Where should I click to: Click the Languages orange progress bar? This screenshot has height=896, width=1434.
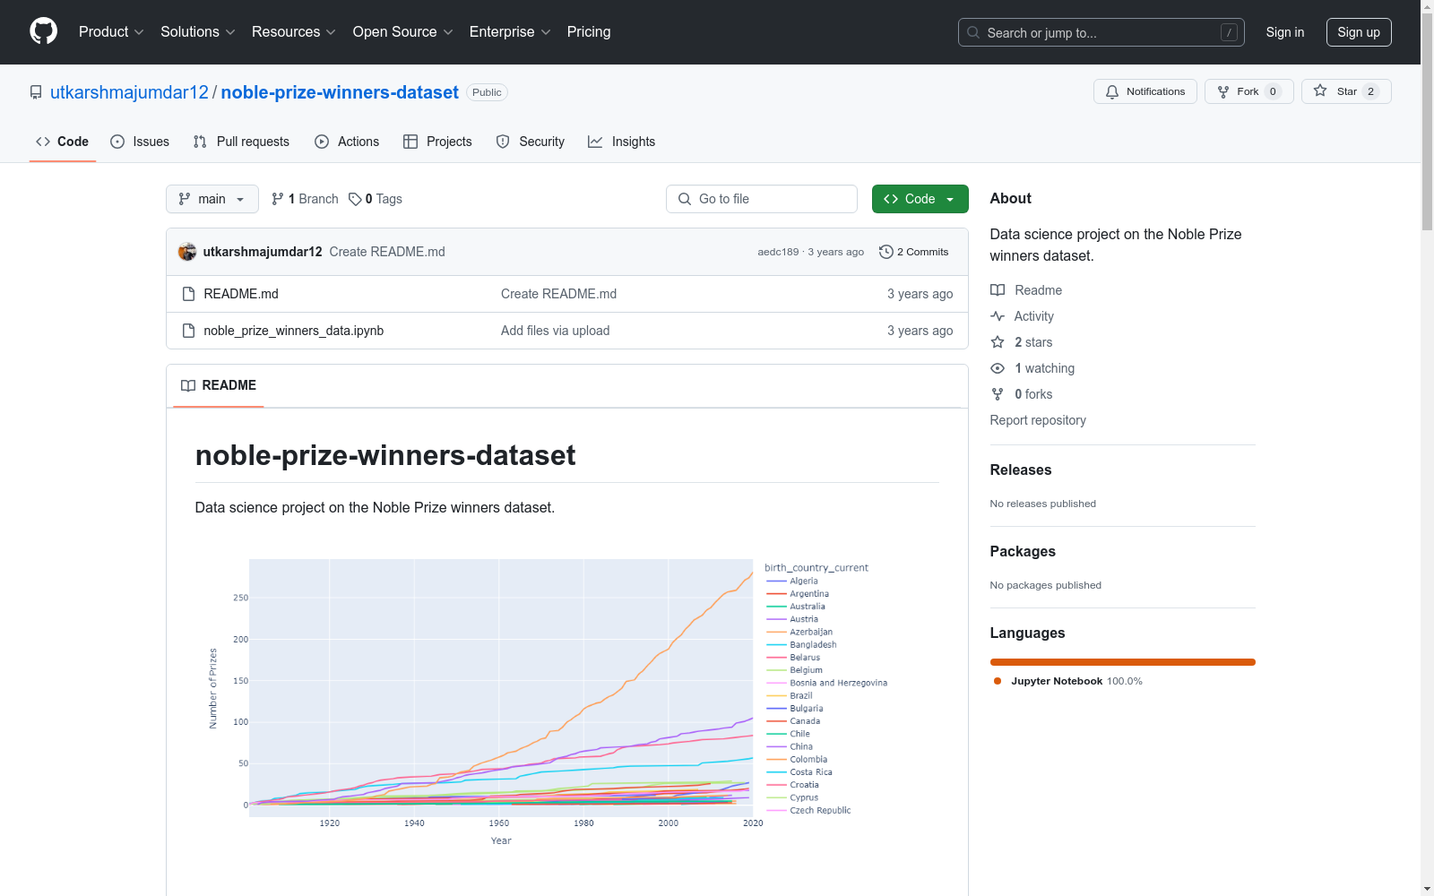pyautogui.click(x=1123, y=662)
